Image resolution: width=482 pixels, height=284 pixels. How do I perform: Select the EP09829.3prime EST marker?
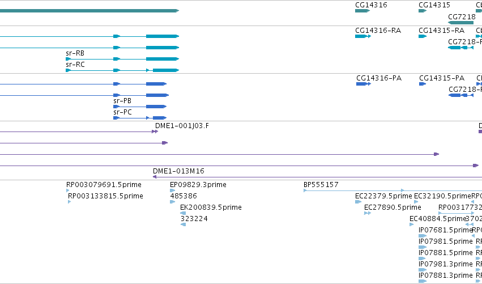tap(172, 190)
